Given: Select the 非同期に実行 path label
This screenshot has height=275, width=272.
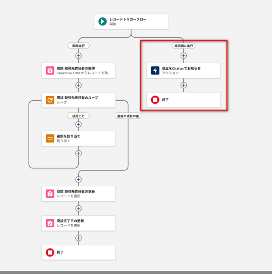Looking at the screenshot, I should [184, 45].
